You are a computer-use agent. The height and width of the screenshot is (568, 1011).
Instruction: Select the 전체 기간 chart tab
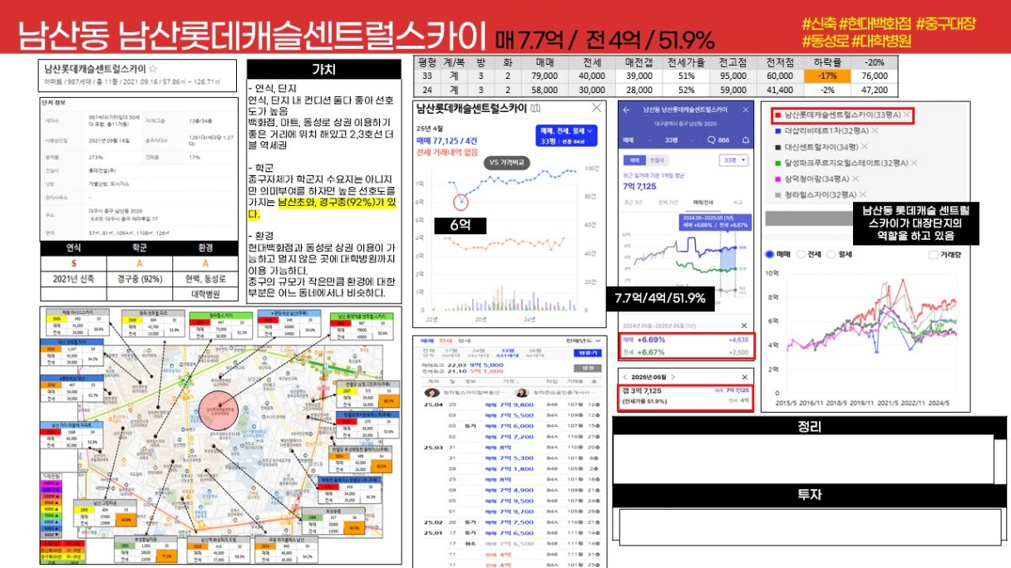pyautogui.click(x=667, y=202)
